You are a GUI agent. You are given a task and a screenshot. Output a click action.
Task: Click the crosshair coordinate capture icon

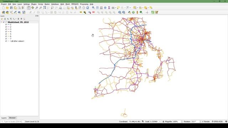[x=147, y=12]
